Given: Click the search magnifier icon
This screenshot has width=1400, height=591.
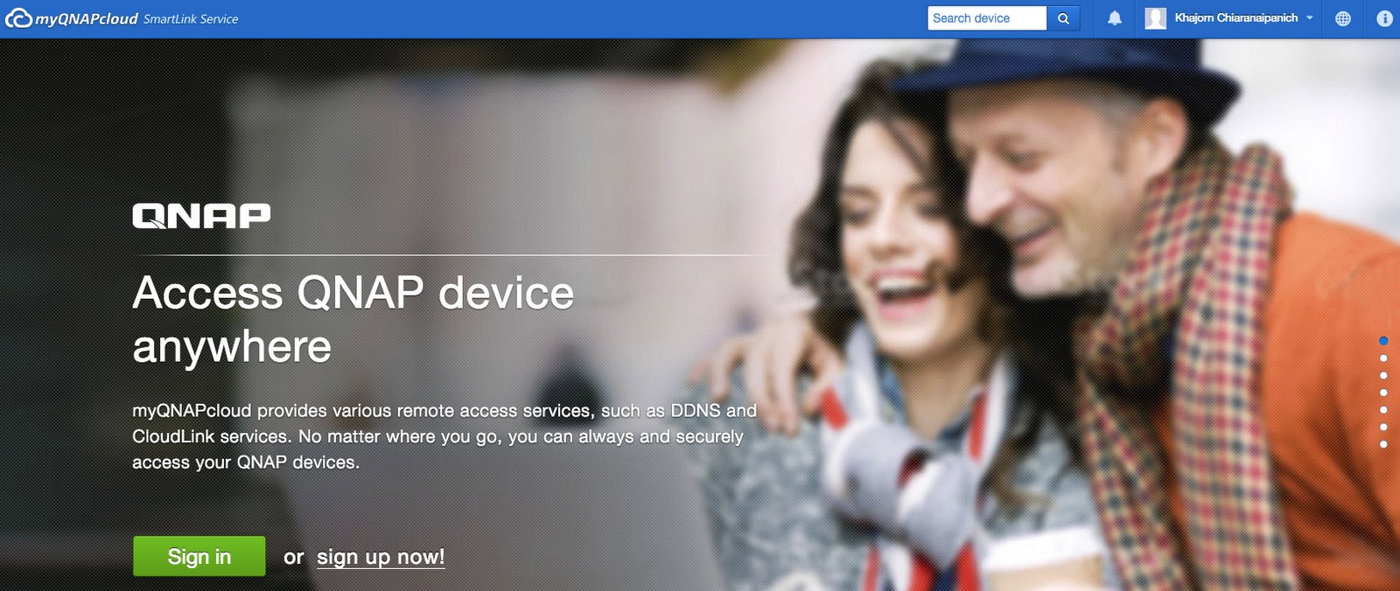Looking at the screenshot, I should tap(1063, 18).
